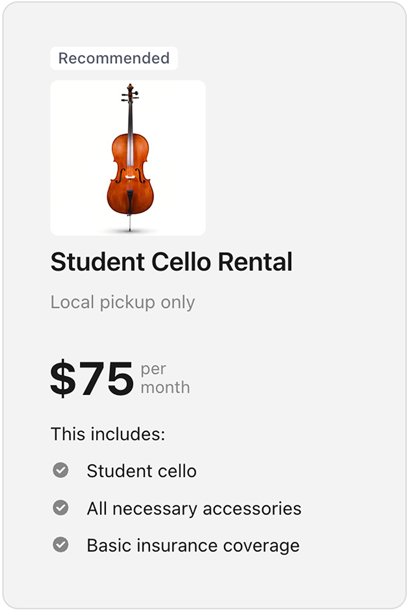This screenshot has height=610, width=407.
Task: Select the Local pickup only text
Action: pyautogui.click(x=123, y=302)
